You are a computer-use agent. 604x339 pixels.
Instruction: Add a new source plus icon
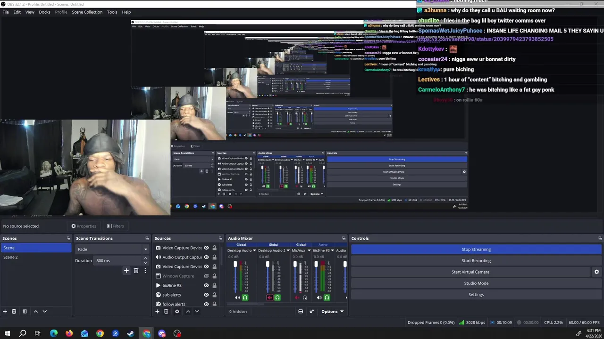(x=157, y=311)
